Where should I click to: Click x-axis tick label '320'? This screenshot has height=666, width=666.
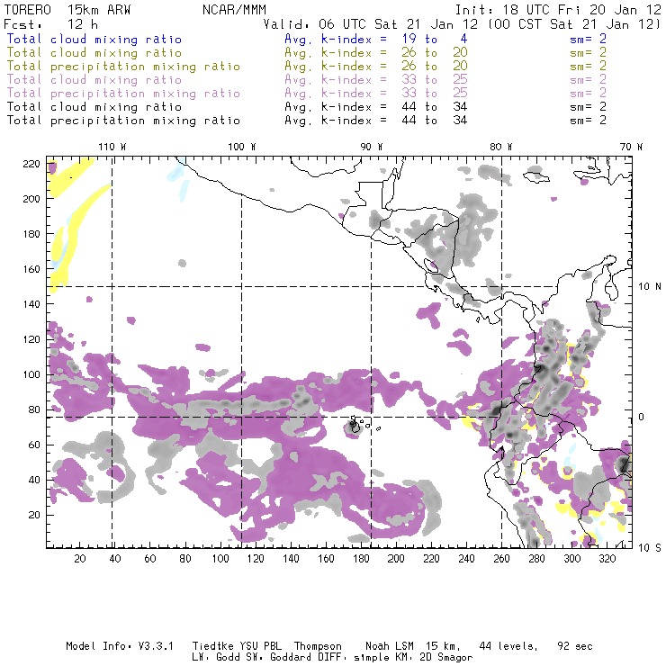click(607, 559)
